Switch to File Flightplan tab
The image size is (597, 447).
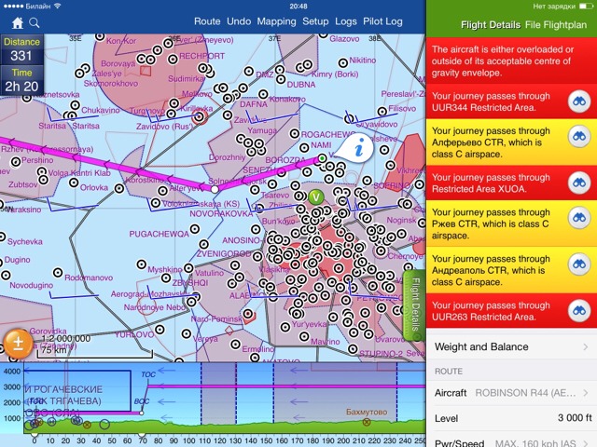(x=557, y=24)
